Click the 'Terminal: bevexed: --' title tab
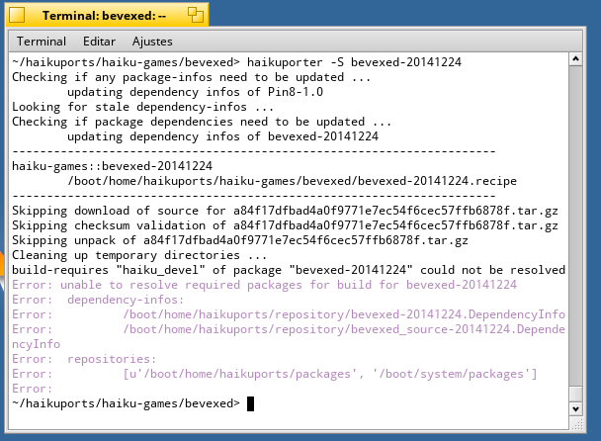601x441 pixels. coord(107,16)
